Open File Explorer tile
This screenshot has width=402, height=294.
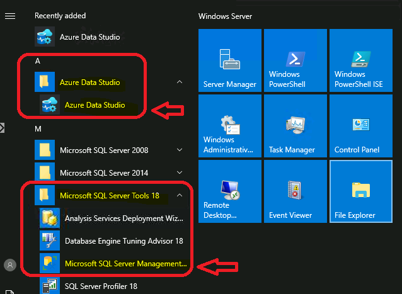[x=361, y=191]
